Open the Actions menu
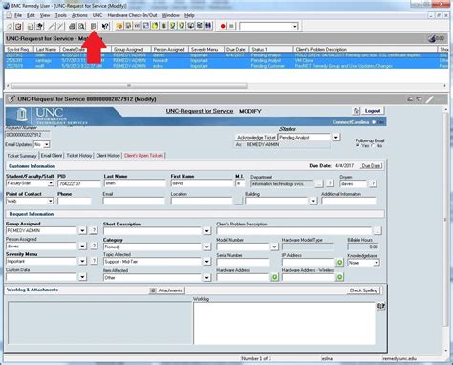This screenshot has width=453, height=365. point(79,15)
